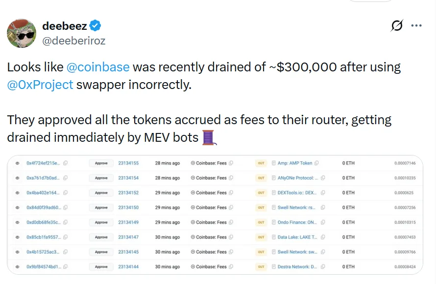
Task: Click the contract icon before Destra Network
Action: (x=274, y=267)
